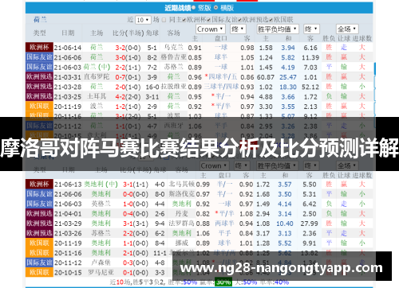Click the handicap 两球半 on the 法罗群岛 row
399x288 pixels.
click(224, 224)
